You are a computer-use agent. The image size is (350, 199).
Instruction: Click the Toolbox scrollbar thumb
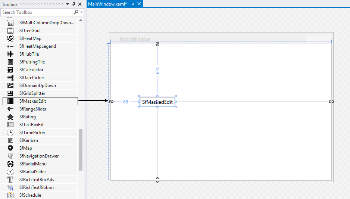(x=81, y=150)
